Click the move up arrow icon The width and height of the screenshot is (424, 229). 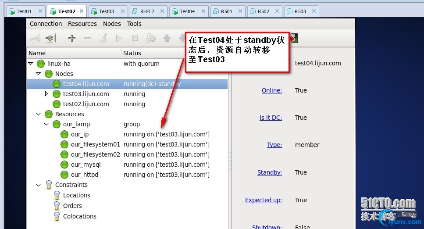tap(167, 38)
